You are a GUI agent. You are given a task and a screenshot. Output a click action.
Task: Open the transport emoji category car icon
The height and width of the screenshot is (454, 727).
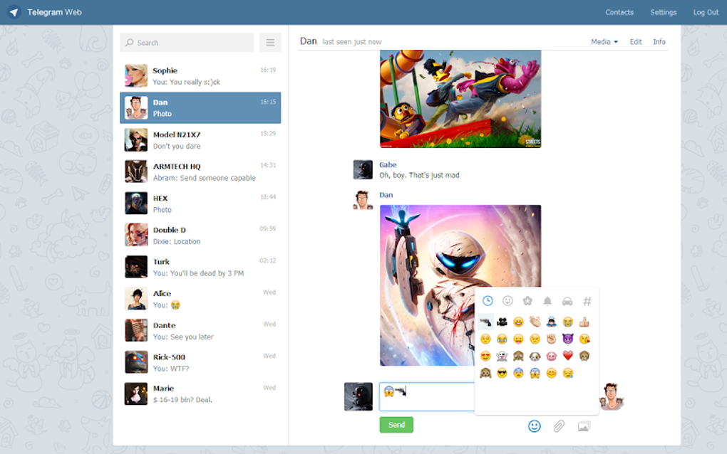coord(567,302)
